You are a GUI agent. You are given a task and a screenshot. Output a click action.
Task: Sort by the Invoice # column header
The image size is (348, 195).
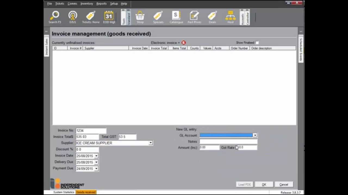click(75, 48)
